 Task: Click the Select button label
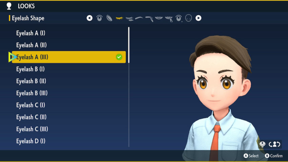click(254, 156)
